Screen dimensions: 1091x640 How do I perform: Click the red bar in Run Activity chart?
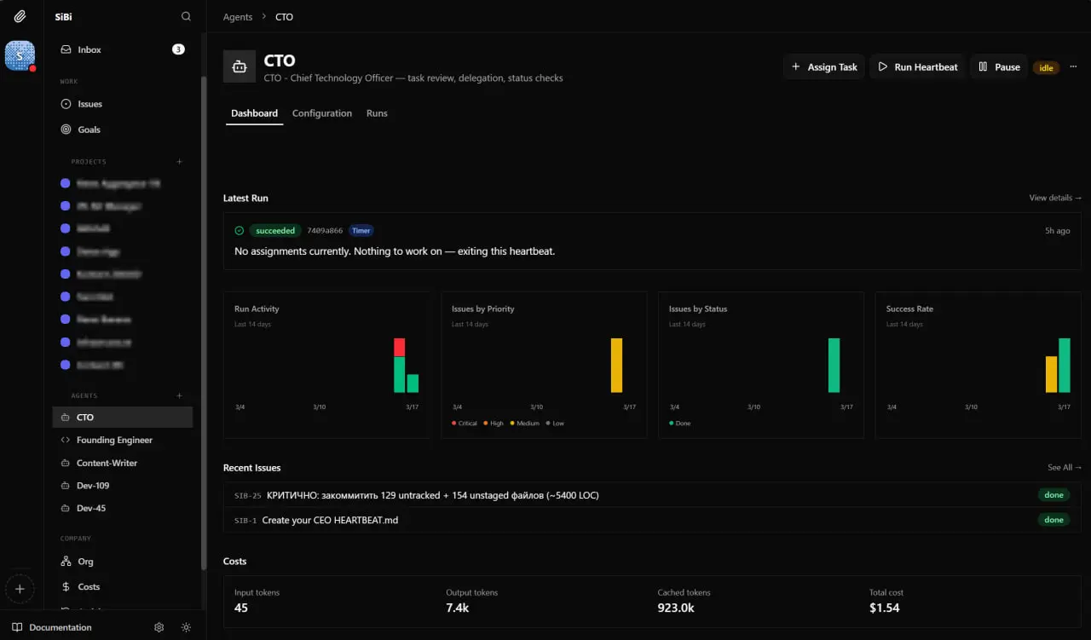coord(399,348)
